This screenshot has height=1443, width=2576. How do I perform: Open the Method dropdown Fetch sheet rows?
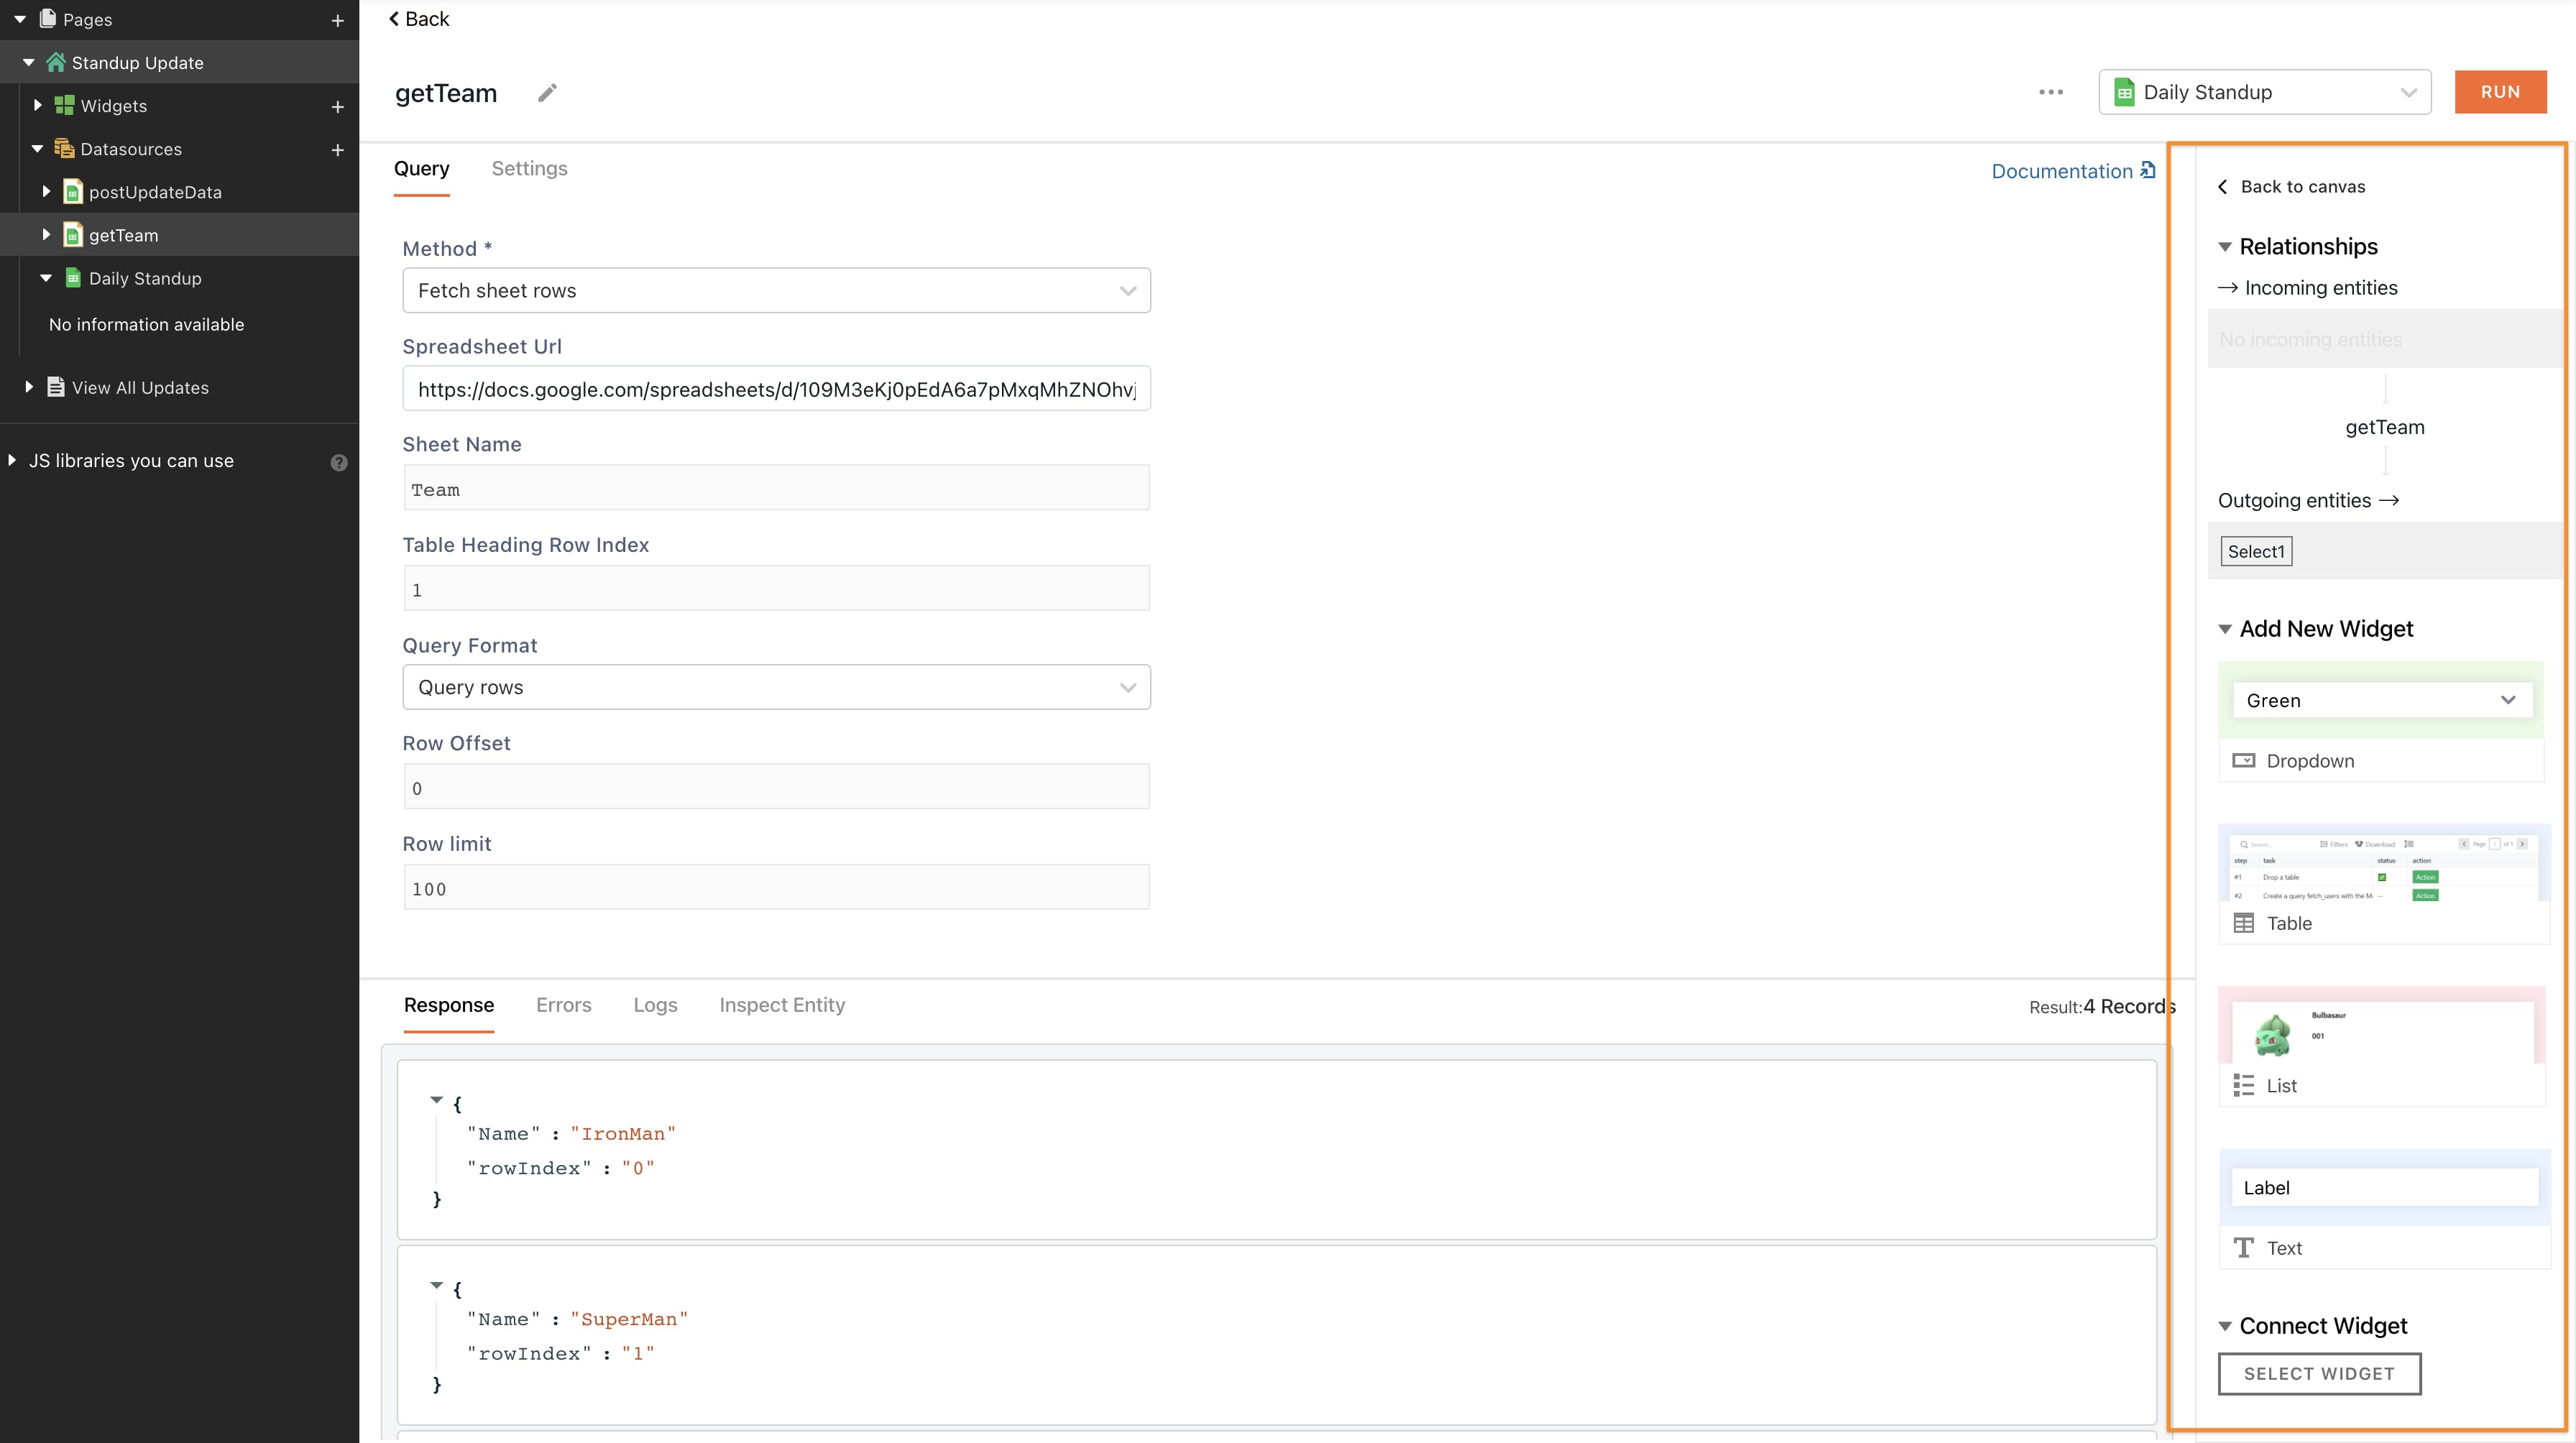[776, 291]
